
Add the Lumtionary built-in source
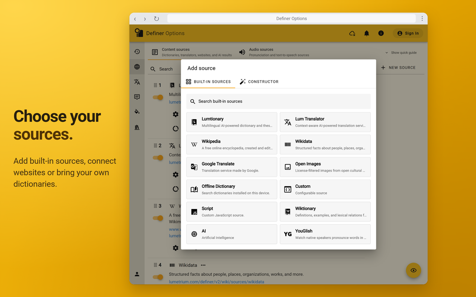coord(232,122)
